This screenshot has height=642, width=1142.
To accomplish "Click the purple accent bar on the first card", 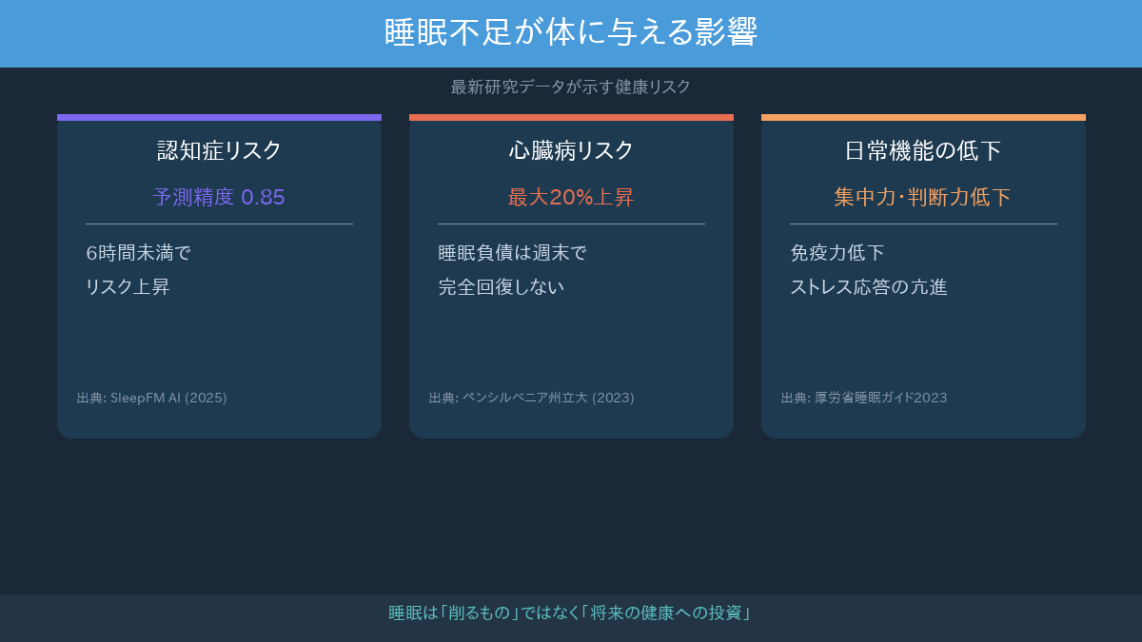I will click(218, 117).
